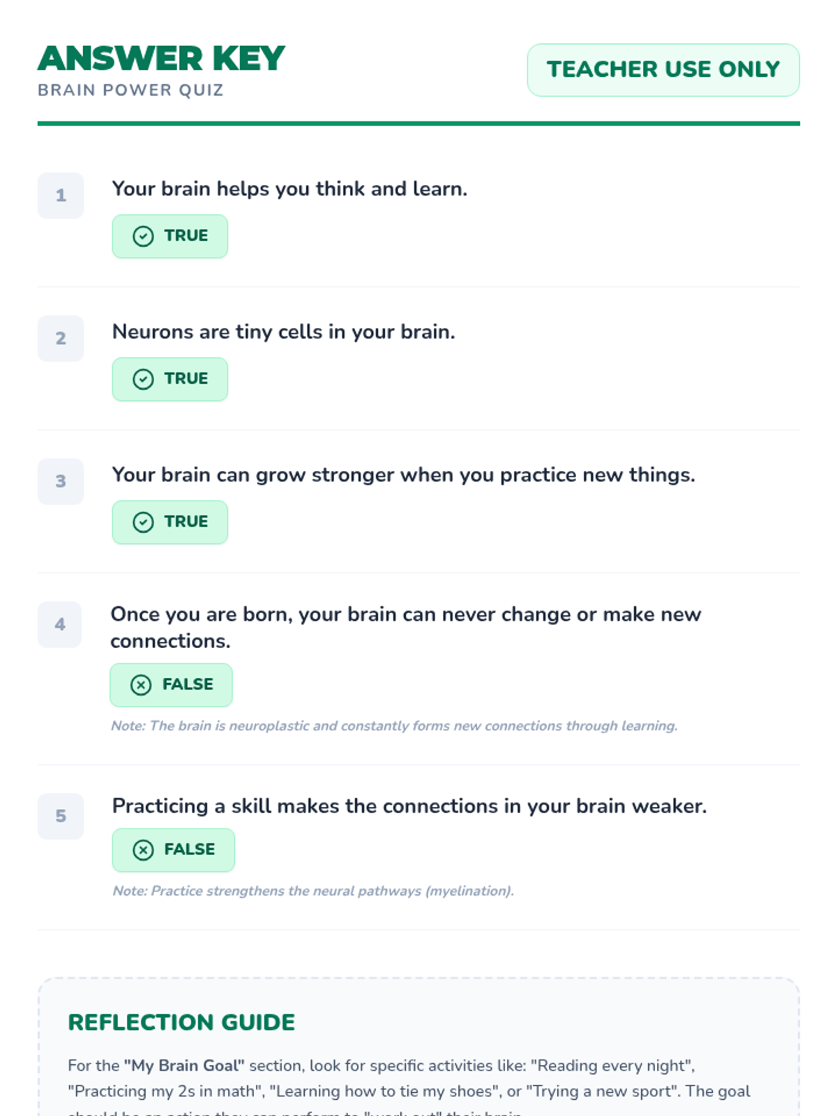Click the checkmark icon for question 3

(x=143, y=522)
